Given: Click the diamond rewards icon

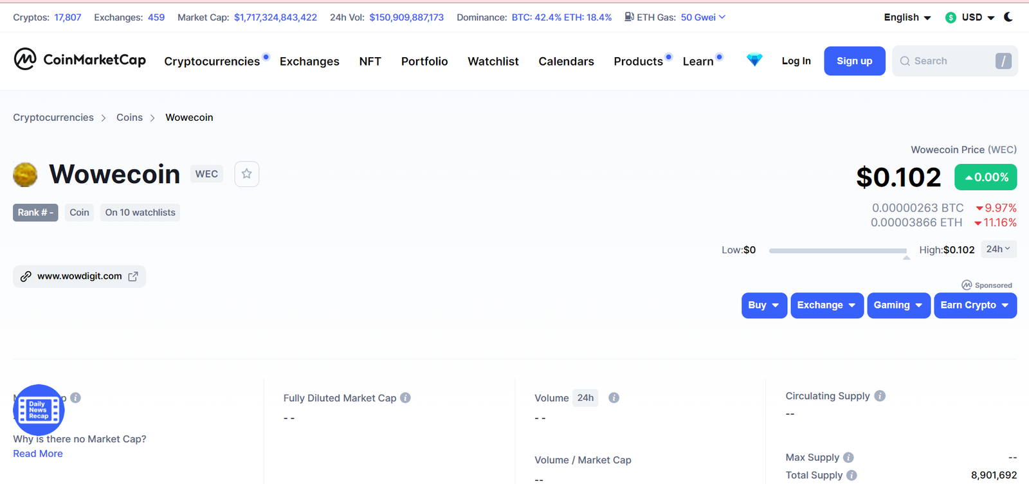Looking at the screenshot, I should tap(754, 60).
